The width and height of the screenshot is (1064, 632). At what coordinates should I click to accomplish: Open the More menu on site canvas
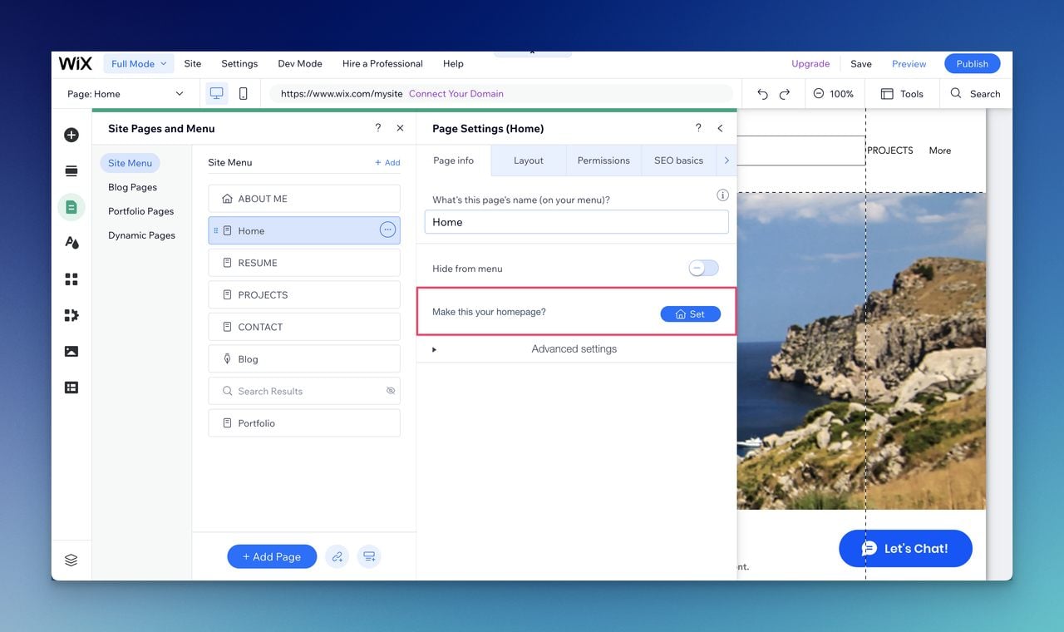[940, 151]
